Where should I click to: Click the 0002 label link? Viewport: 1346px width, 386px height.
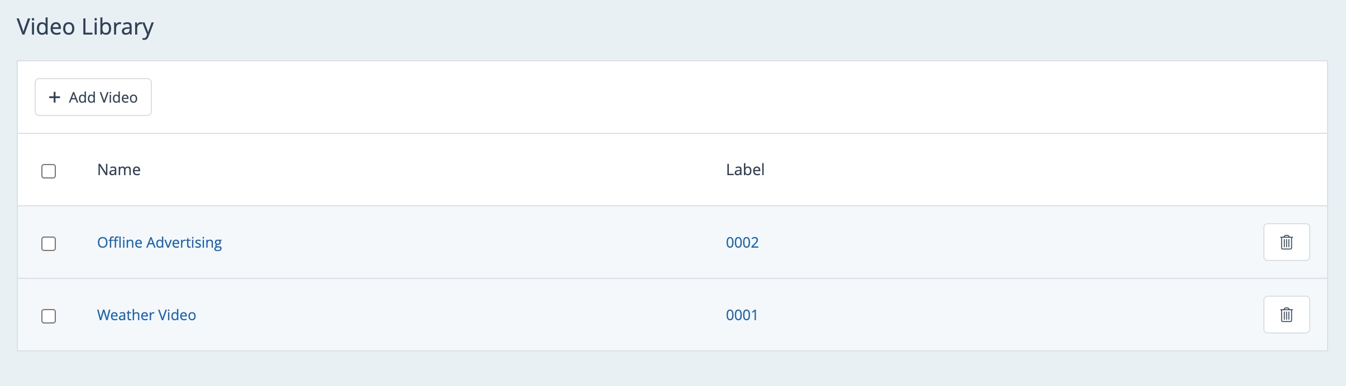pyautogui.click(x=742, y=243)
